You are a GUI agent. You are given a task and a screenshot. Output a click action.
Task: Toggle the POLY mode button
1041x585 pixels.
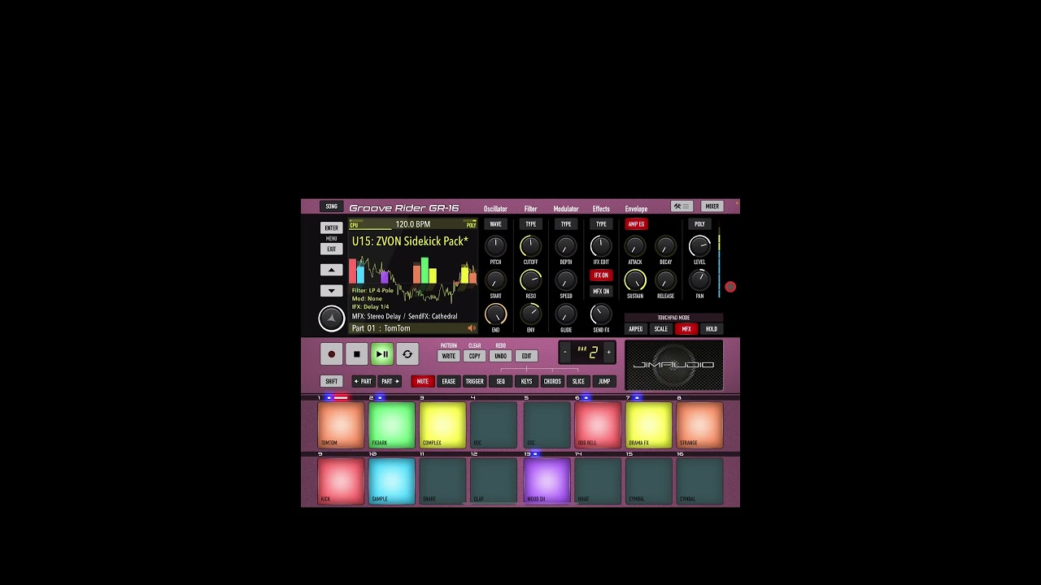click(x=699, y=224)
